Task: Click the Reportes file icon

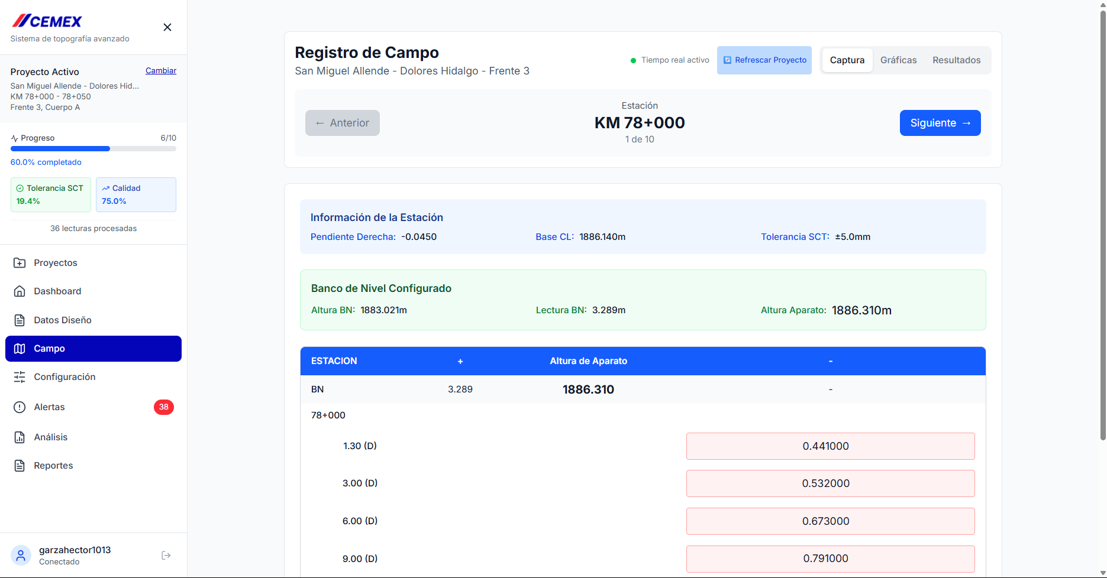Action: point(20,466)
